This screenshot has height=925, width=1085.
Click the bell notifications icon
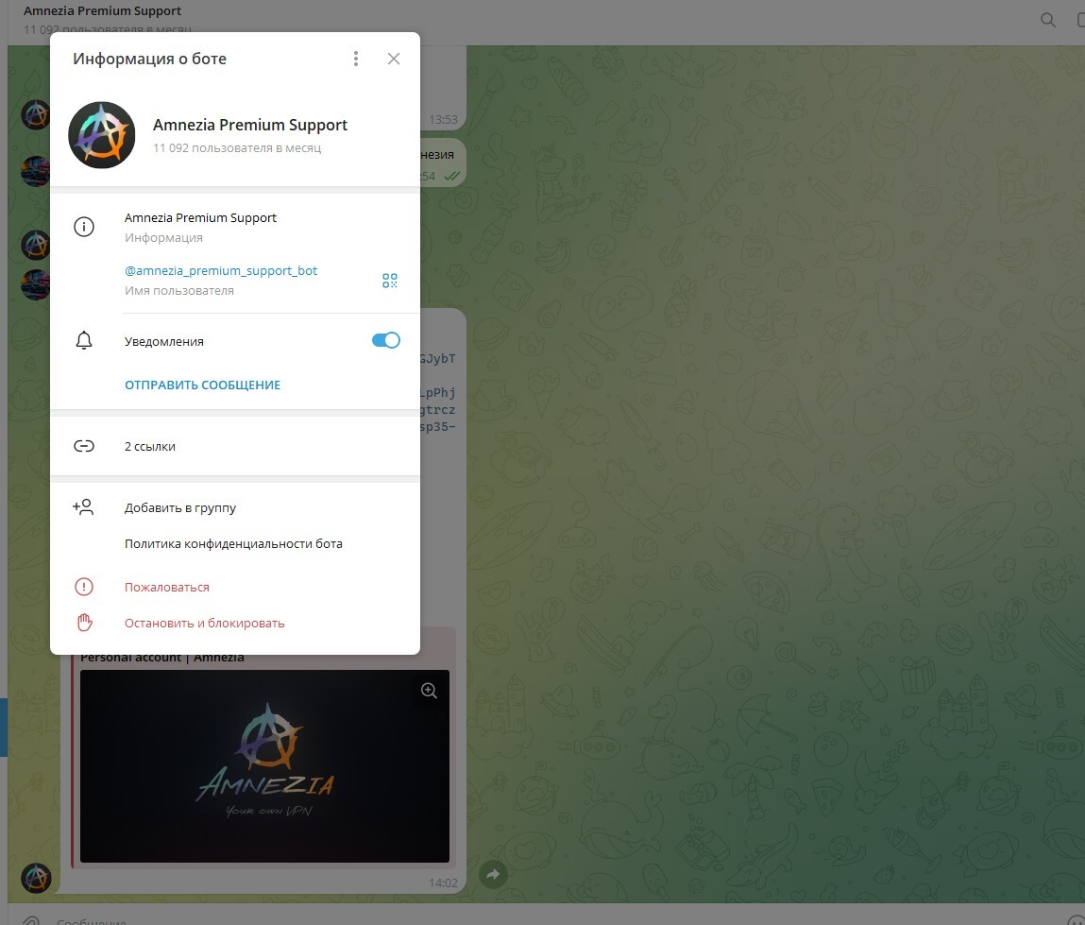[x=84, y=341]
